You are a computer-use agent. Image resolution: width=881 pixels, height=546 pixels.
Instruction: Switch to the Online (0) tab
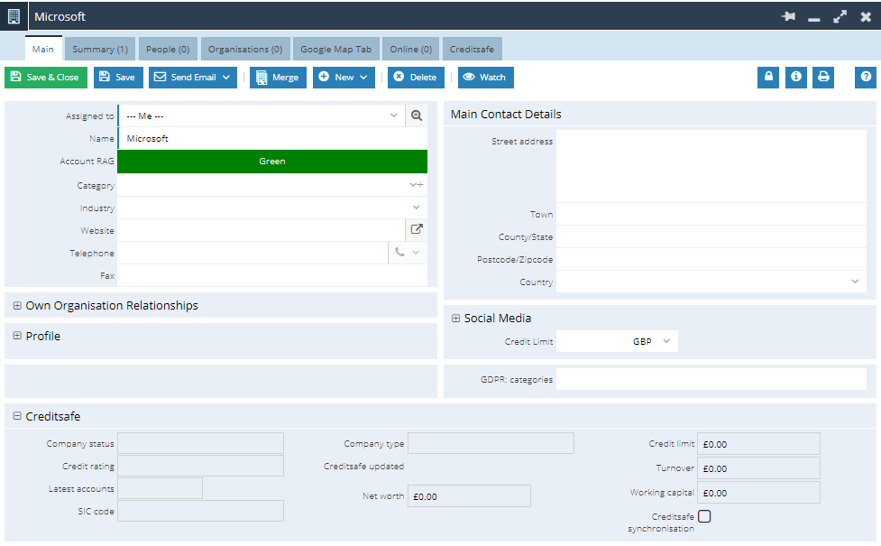pos(410,49)
